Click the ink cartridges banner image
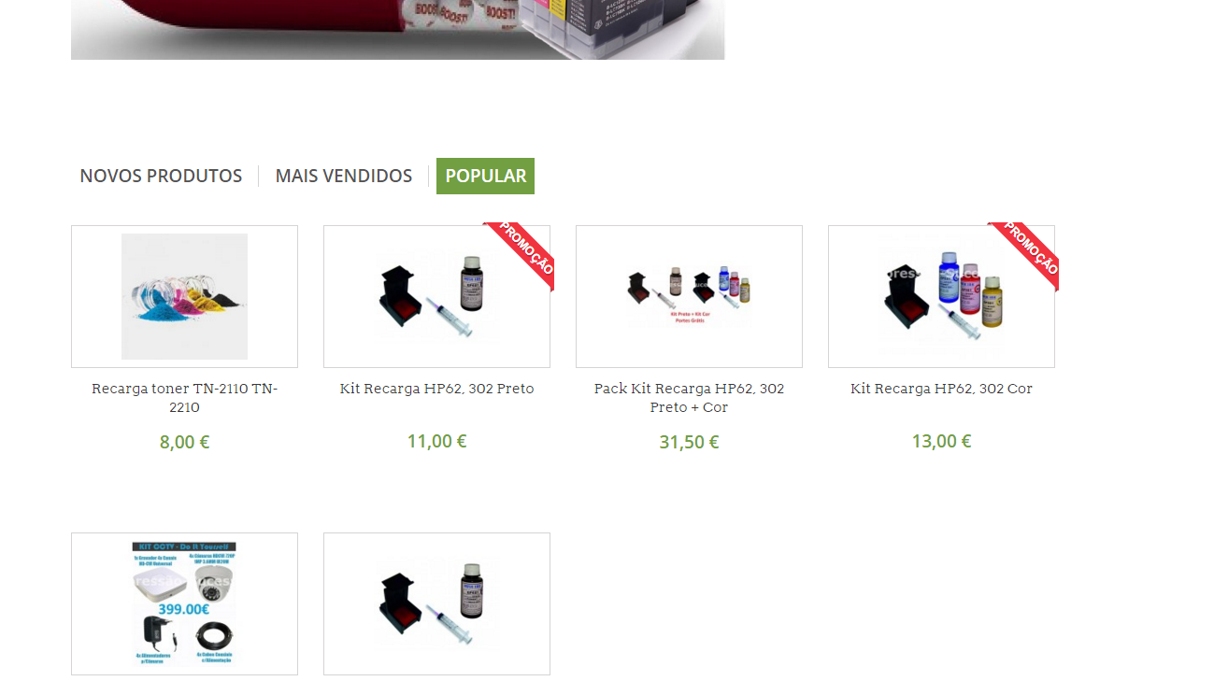This screenshot has height=681, width=1214. 397,30
